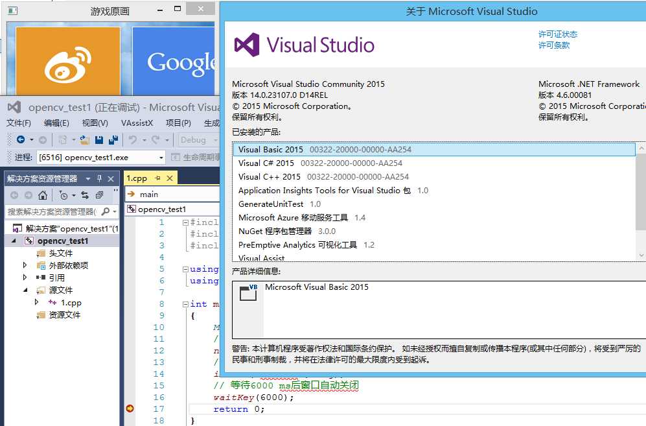The height and width of the screenshot is (426, 646).
Task: Select the solution 'opencv_test1' root node
Action: [66, 228]
